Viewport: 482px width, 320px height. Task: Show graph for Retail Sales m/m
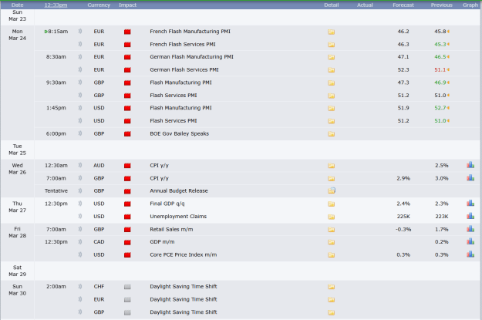(x=470, y=229)
